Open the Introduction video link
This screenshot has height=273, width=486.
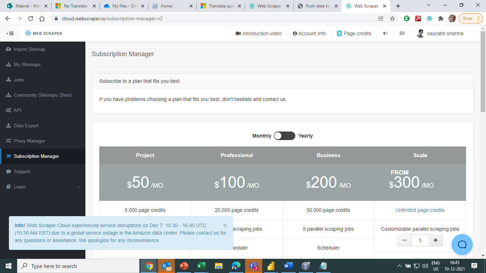(x=259, y=33)
